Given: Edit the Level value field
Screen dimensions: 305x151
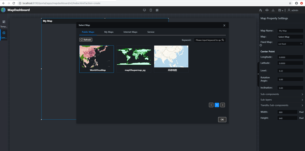Looking at the screenshot, I should coord(290,71).
